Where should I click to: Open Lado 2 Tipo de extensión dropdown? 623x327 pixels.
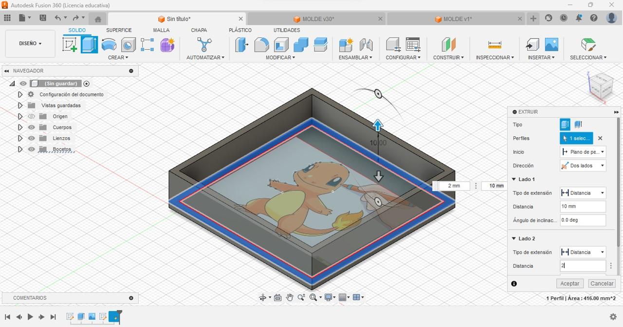pos(583,252)
